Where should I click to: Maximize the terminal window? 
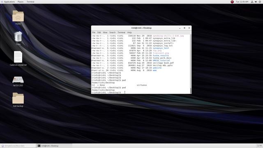[x=185, y=28]
